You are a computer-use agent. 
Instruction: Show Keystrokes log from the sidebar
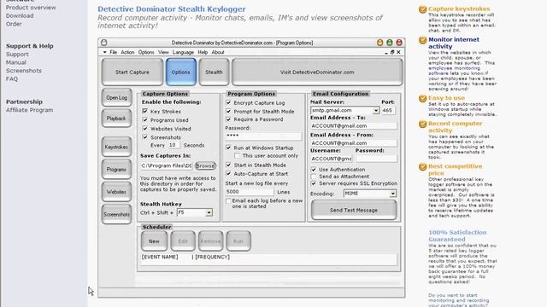point(116,147)
